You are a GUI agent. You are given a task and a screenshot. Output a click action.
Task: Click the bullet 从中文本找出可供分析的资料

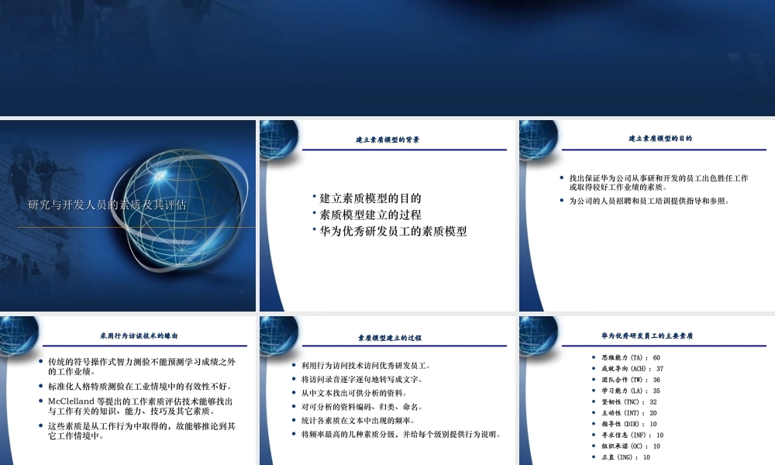[354, 393]
